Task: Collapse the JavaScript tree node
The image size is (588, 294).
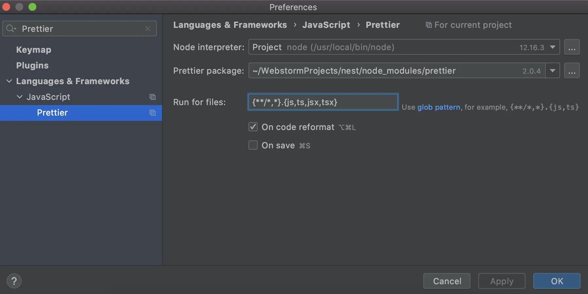Action: click(20, 97)
